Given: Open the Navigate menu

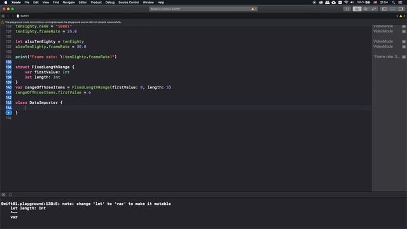Looking at the screenshot, I should pos(69,3).
